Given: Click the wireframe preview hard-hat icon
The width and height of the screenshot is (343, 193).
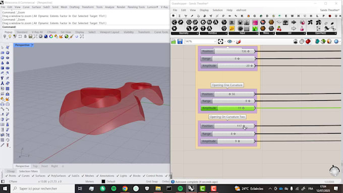Looking at the screenshot, I should tap(295, 41).
